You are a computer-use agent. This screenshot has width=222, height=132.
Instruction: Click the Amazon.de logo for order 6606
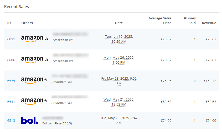click(x=35, y=60)
